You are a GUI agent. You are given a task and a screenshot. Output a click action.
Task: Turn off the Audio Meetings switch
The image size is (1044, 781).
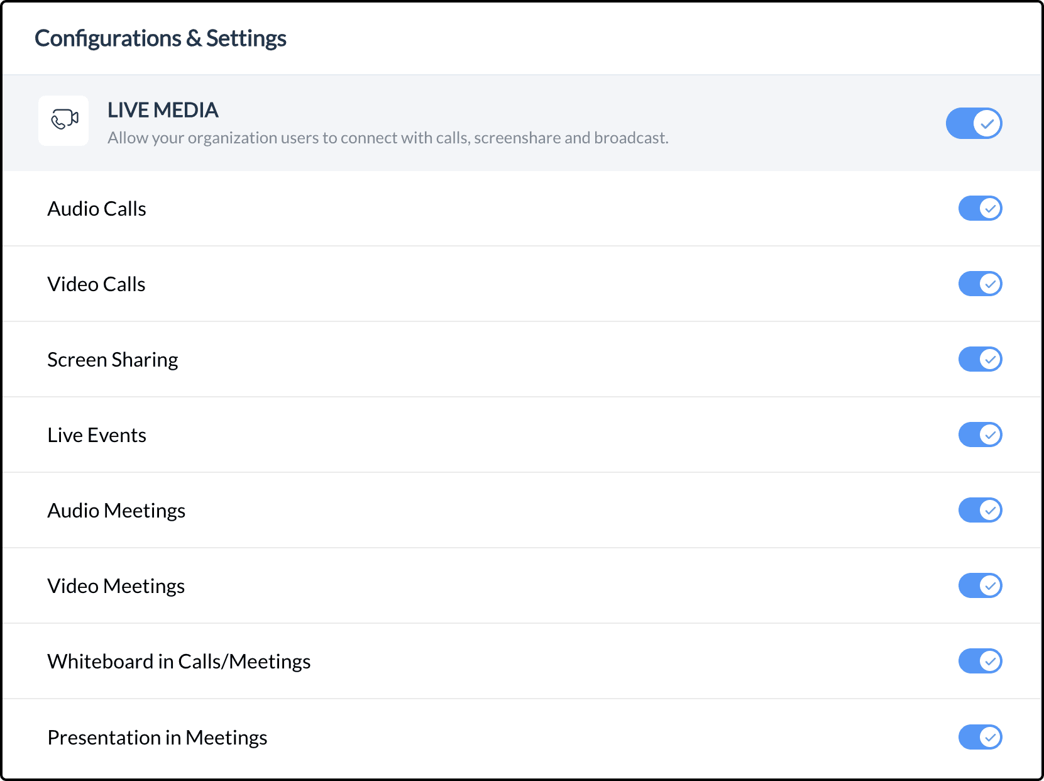click(x=980, y=510)
